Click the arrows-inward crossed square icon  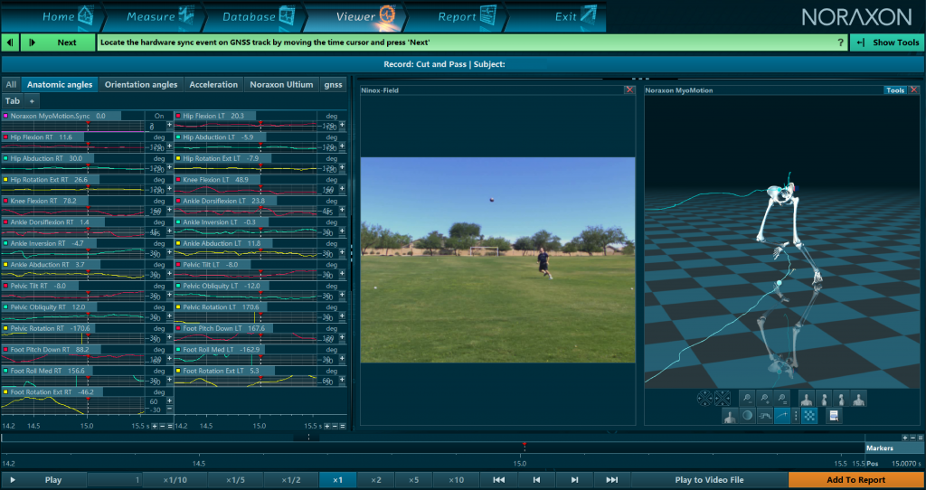(723, 398)
